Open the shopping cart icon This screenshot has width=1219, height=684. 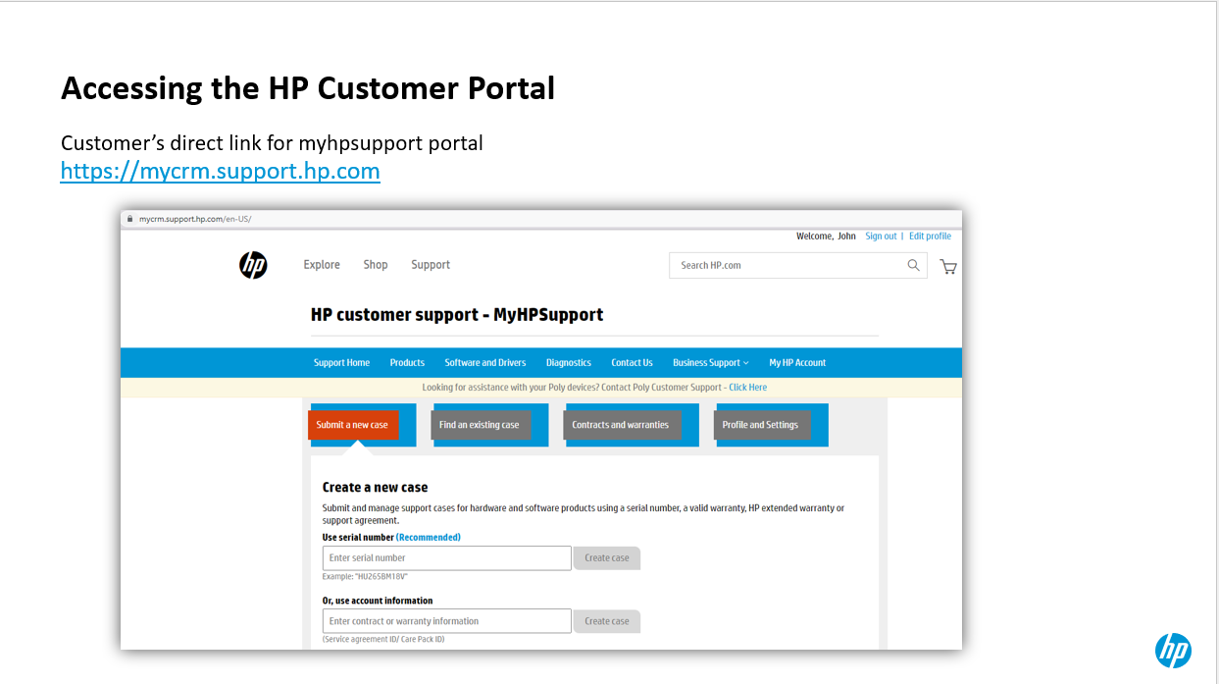pos(947,266)
